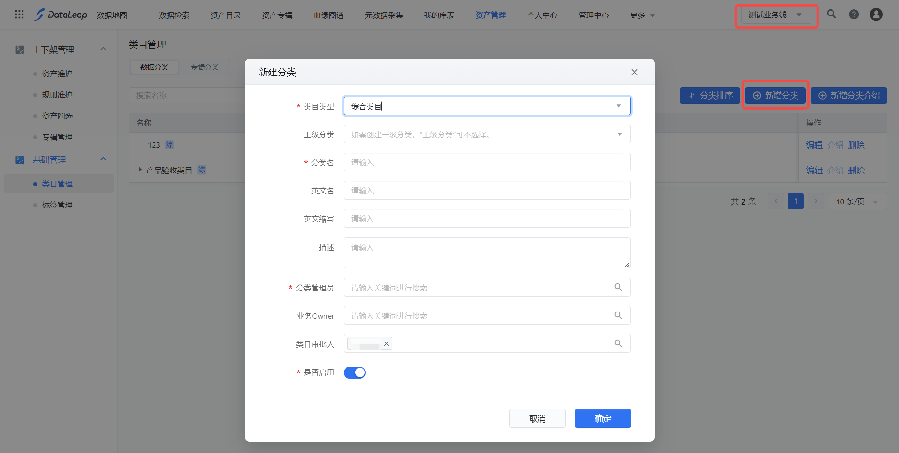Click the 描述 text area
This screenshot has width=899, height=453.
pos(486,253)
